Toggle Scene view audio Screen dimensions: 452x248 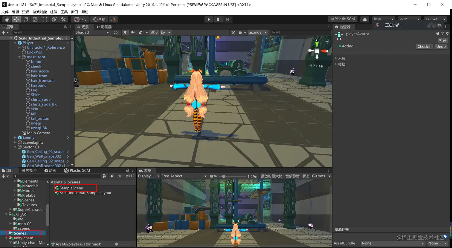(x=133, y=32)
